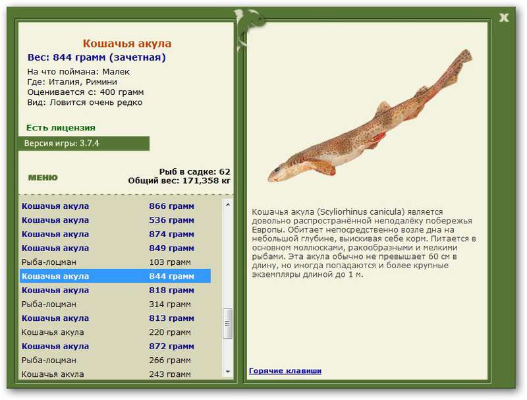Select Рыба-лоцман 266 грамм row
Viewport: 527px width, 400px height.
(115, 360)
